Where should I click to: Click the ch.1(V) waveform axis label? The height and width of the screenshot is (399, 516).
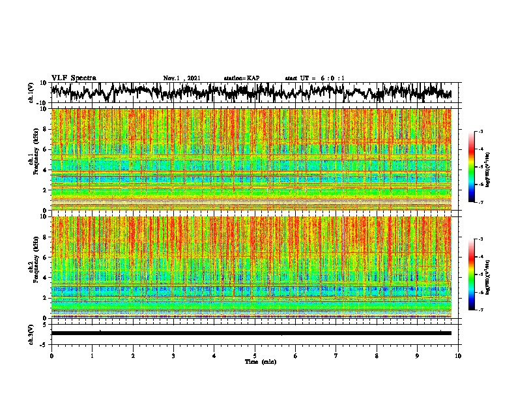click(x=31, y=93)
